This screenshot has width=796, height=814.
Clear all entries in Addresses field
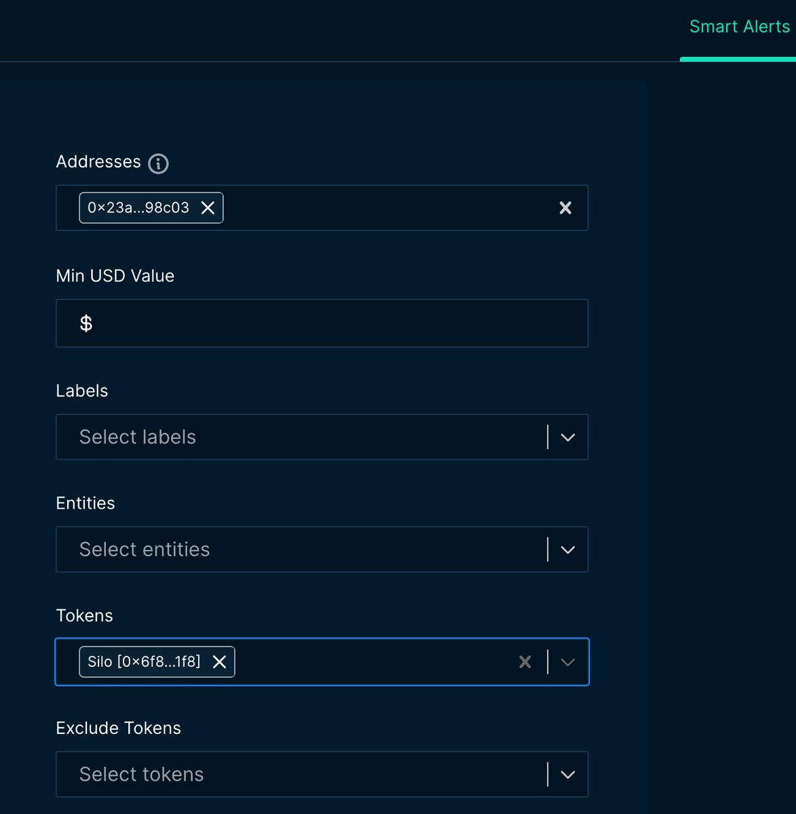(x=565, y=208)
